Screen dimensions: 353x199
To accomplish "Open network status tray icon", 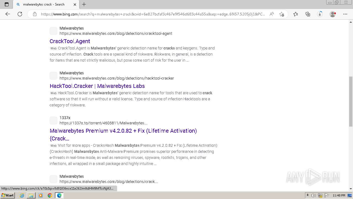I will pos(320,195).
